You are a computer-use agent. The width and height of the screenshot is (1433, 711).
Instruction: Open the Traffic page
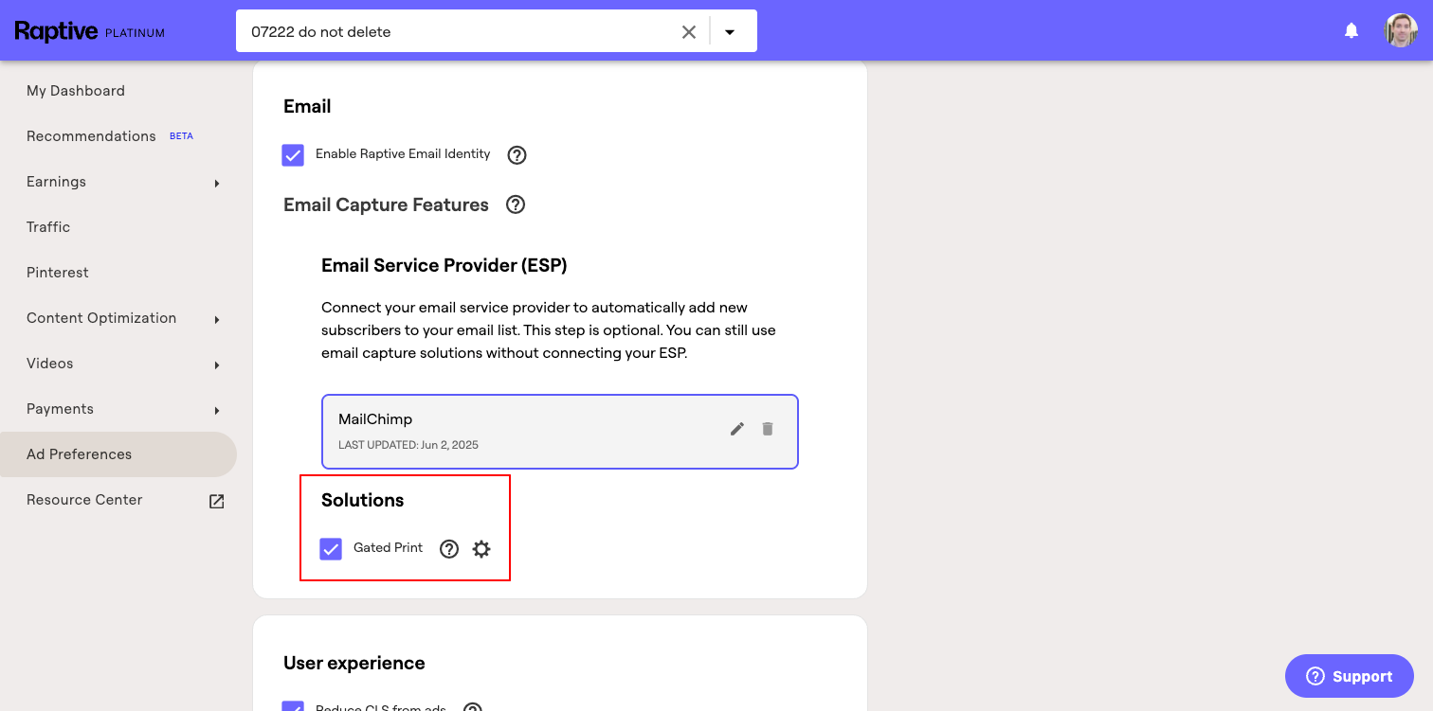[48, 227]
